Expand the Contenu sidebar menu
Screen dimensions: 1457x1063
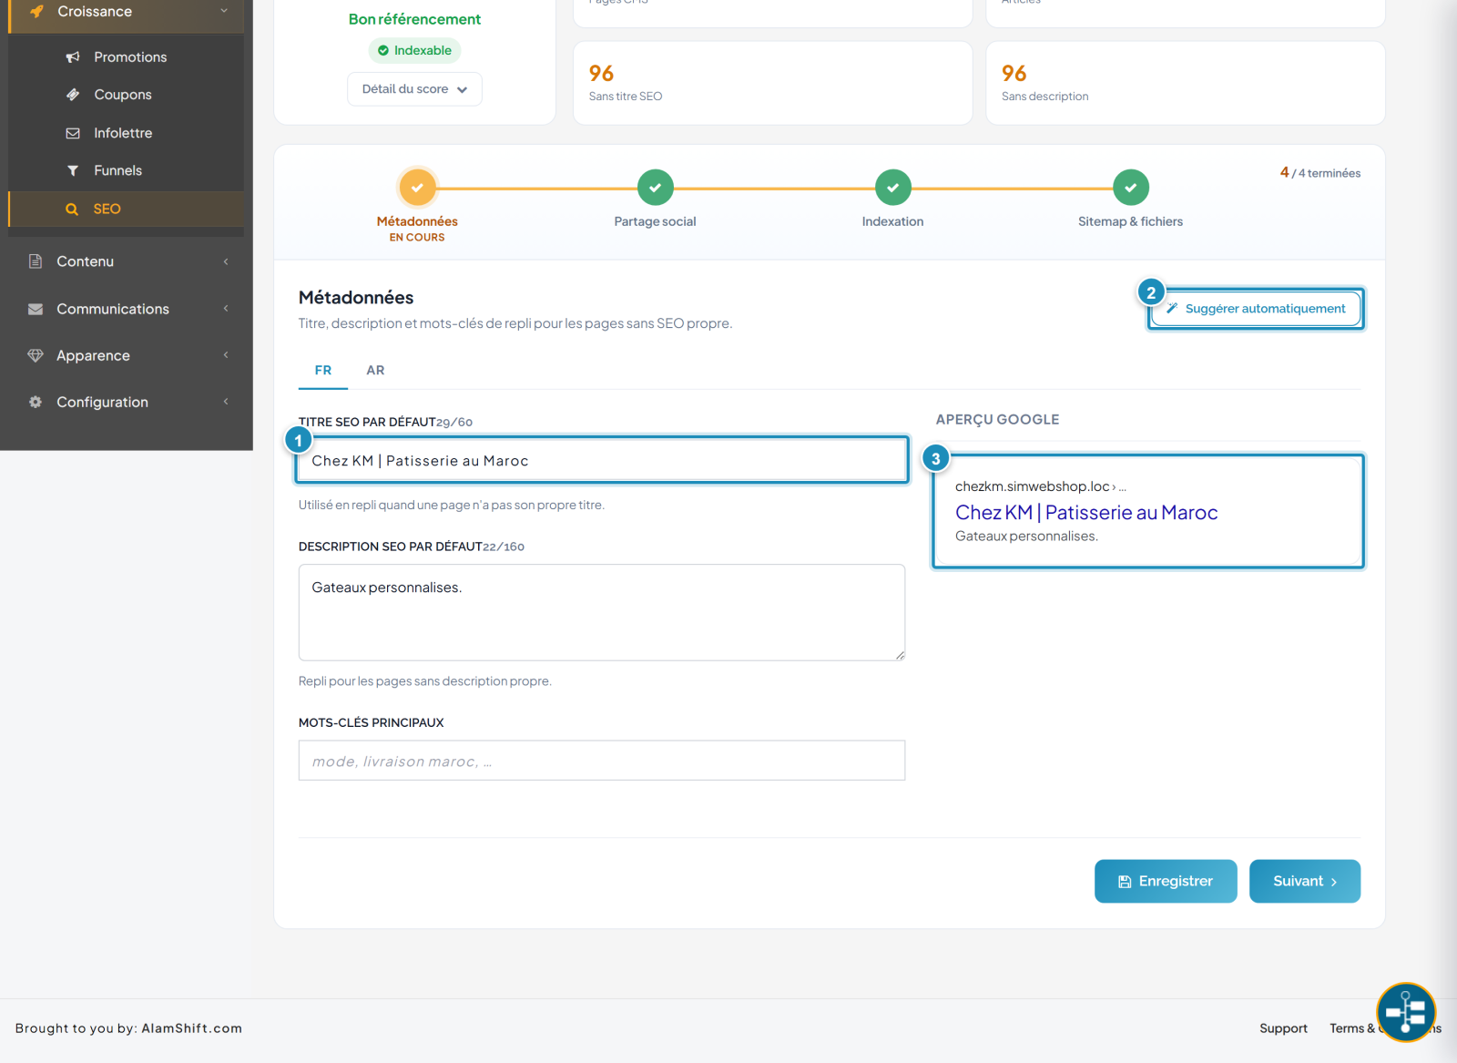[x=127, y=261]
